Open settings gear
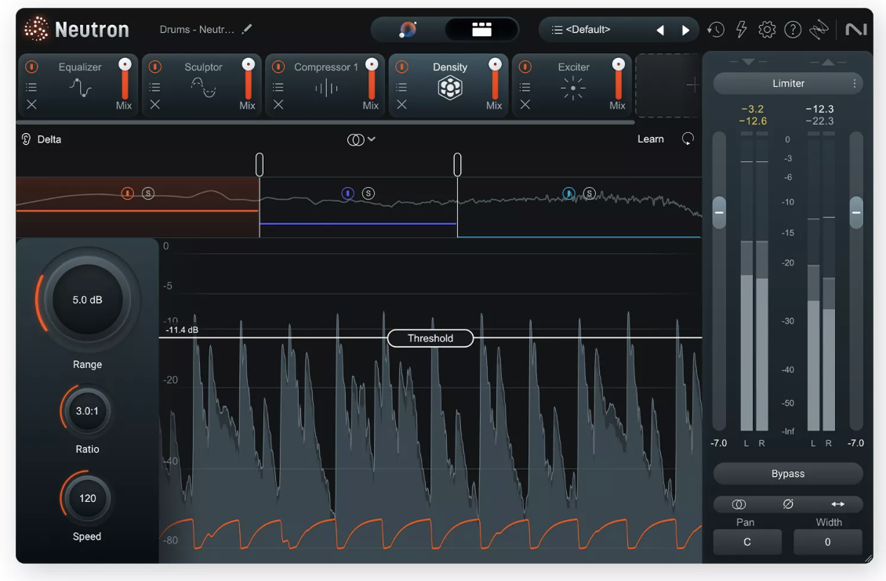 [x=767, y=29]
